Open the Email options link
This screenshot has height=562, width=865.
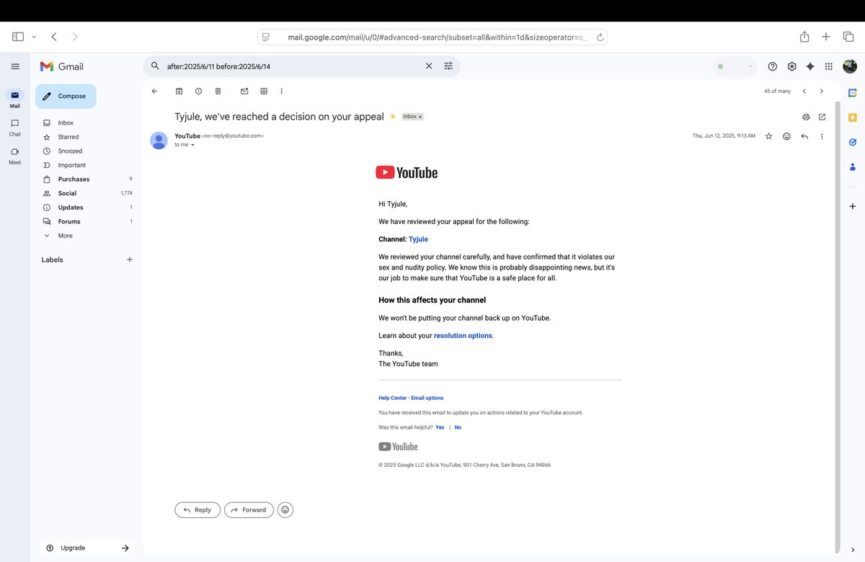click(x=427, y=398)
